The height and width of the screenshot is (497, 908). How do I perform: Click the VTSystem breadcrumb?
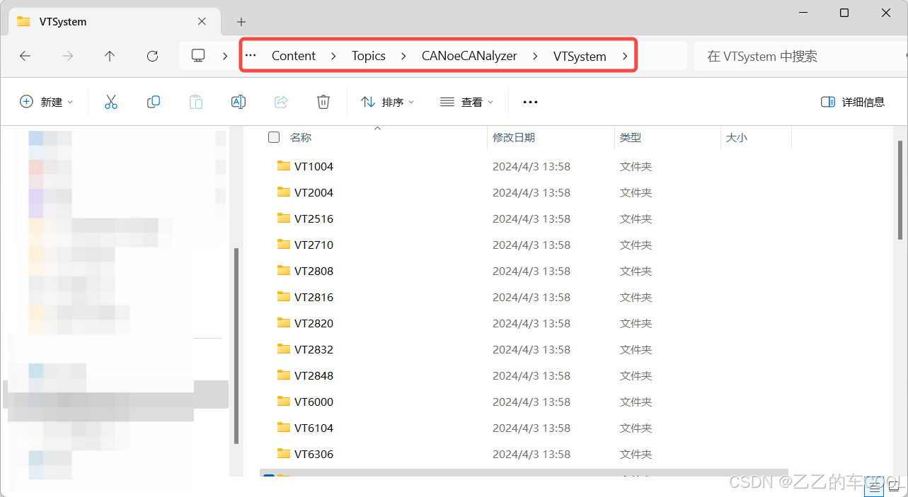click(x=580, y=56)
